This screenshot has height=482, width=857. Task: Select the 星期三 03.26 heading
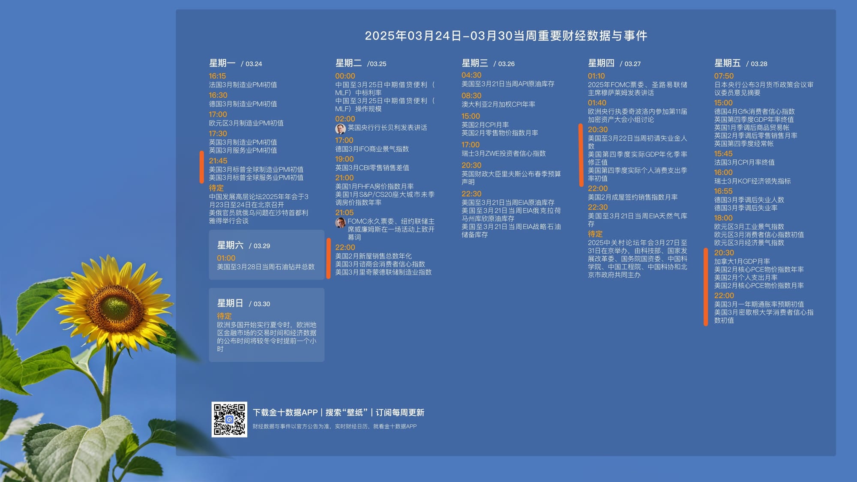[x=488, y=63]
